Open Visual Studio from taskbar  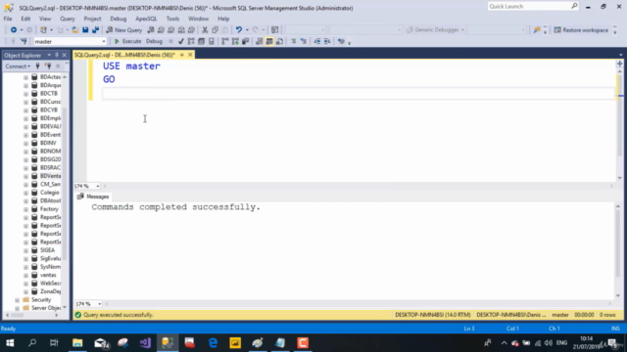(x=145, y=343)
